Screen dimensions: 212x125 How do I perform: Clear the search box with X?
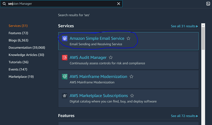[119, 4]
